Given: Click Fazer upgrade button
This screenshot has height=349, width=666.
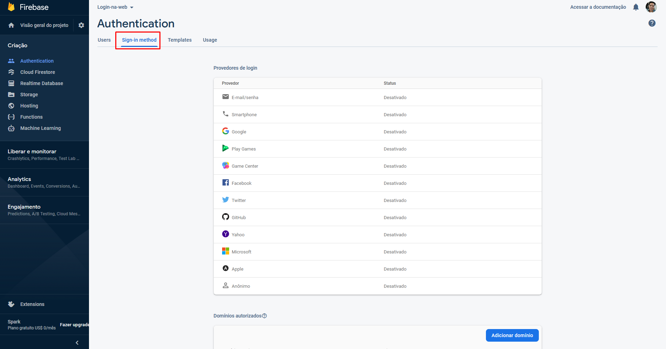Looking at the screenshot, I should coord(74,325).
